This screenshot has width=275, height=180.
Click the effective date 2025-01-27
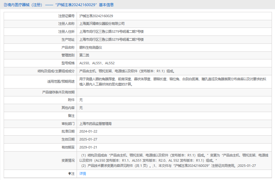tap(88, 139)
